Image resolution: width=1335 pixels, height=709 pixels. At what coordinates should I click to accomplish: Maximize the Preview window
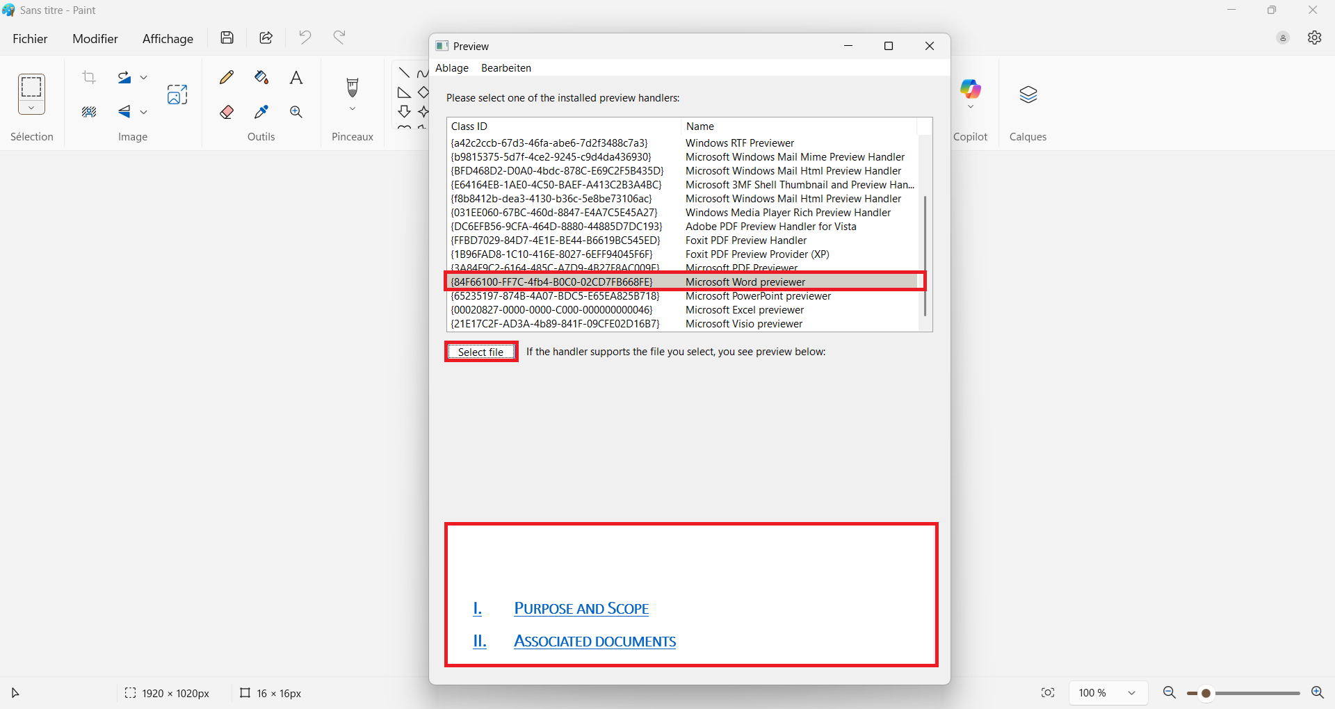click(888, 46)
